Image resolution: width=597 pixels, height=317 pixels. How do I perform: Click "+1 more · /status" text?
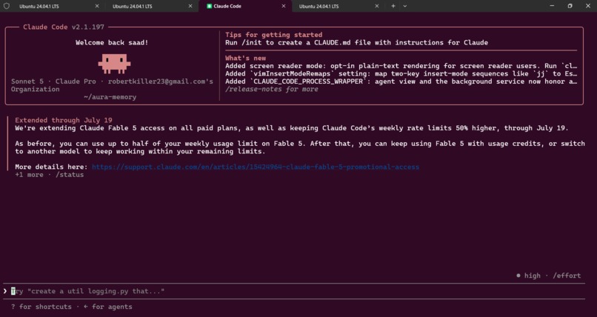[50, 175]
